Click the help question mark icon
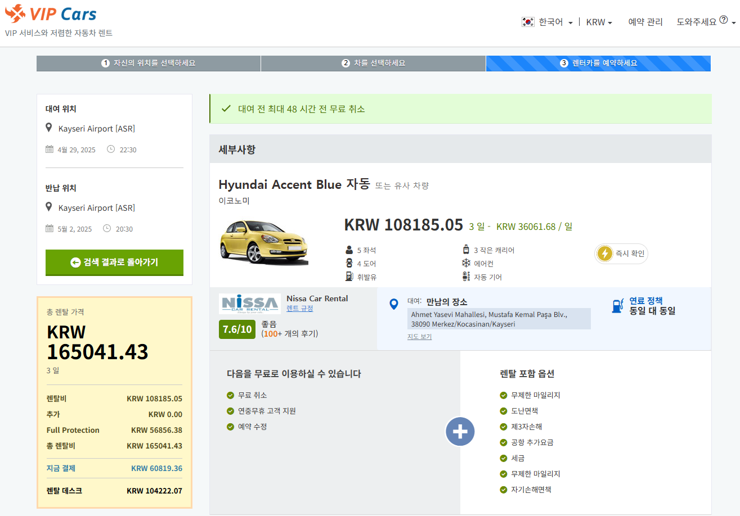 pos(724,21)
